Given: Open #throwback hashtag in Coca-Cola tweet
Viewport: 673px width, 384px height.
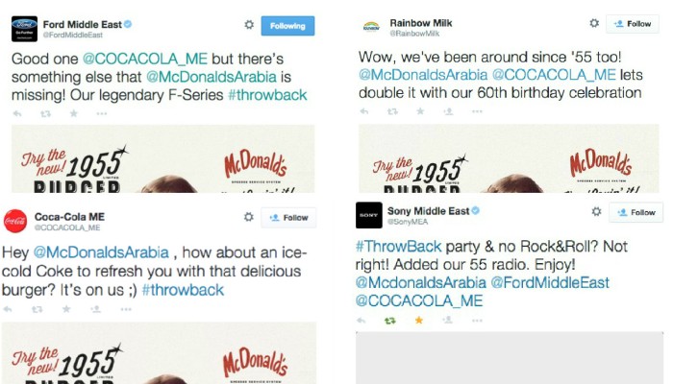Looking at the screenshot, I should 183,290.
